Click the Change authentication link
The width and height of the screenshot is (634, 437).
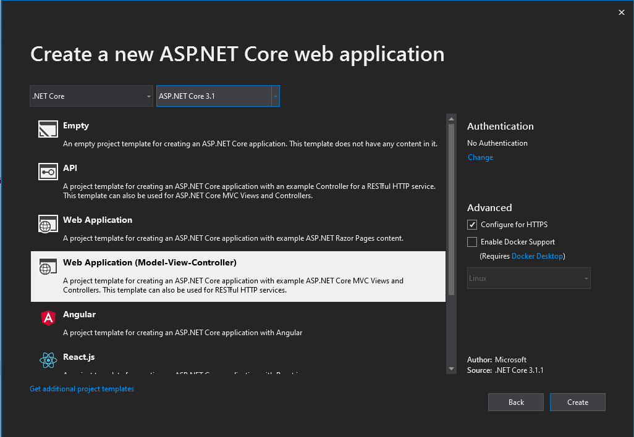point(480,157)
